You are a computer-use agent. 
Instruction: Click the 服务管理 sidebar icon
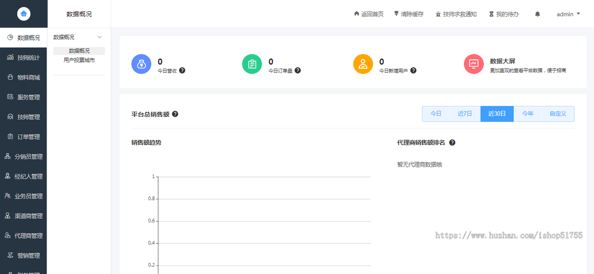point(10,97)
